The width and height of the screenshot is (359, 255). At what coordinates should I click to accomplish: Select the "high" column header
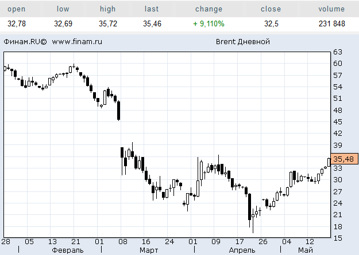[x=107, y=9]
